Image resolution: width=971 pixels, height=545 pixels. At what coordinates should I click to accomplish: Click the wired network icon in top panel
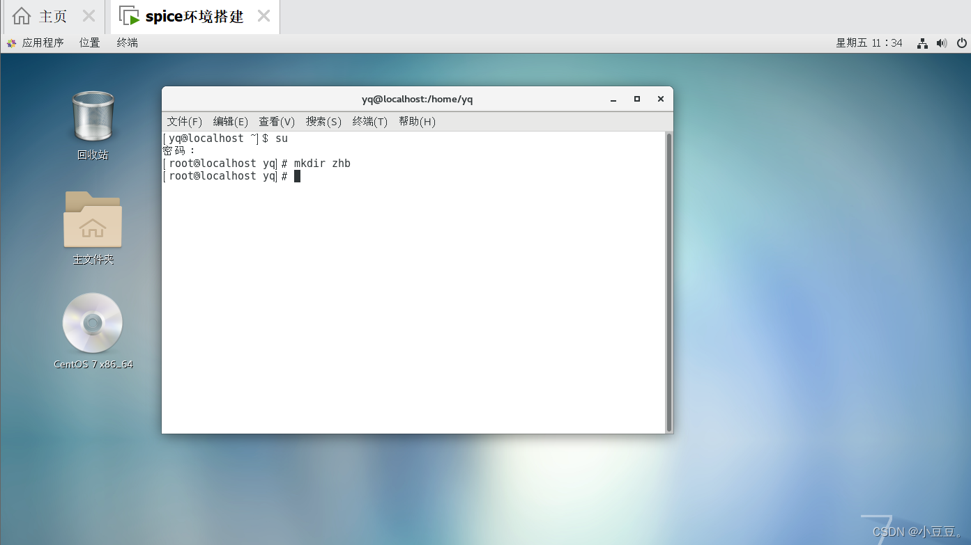[922, 42]
